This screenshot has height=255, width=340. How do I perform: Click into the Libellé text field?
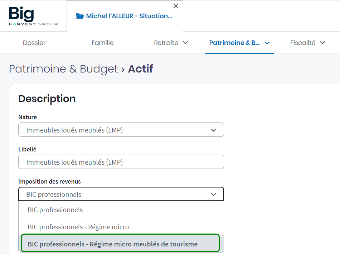tap(121, 162)
